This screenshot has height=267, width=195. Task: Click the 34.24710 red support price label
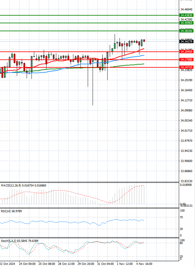[186, 67]
